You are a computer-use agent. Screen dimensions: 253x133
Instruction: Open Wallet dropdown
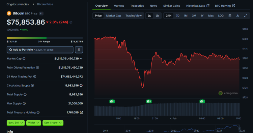(x=33, y=123)
